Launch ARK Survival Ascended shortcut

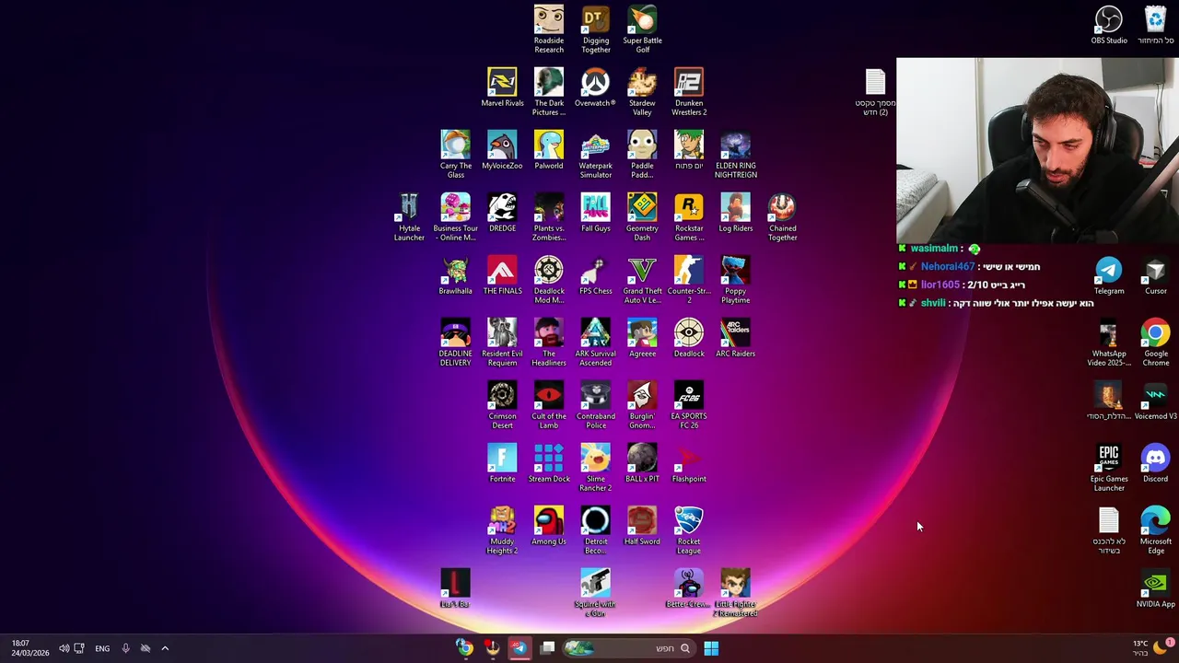[x=596, y=343]
